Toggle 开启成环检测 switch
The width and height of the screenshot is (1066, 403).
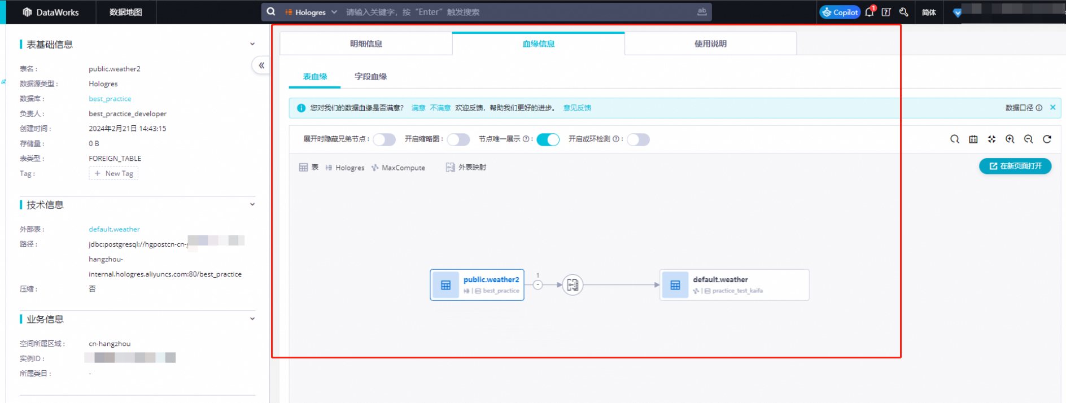638,139
